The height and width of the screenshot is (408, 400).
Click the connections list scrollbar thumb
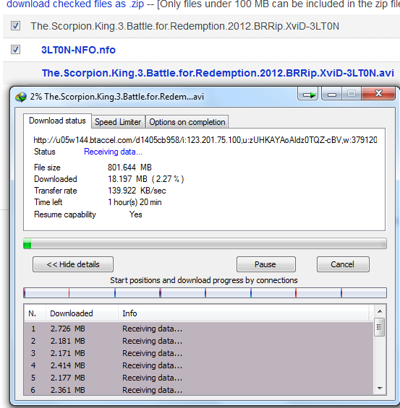380,327
